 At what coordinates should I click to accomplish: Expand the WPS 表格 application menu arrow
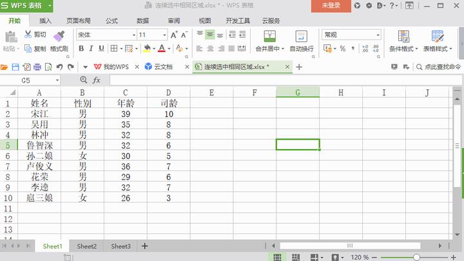[x=50, y=6]
